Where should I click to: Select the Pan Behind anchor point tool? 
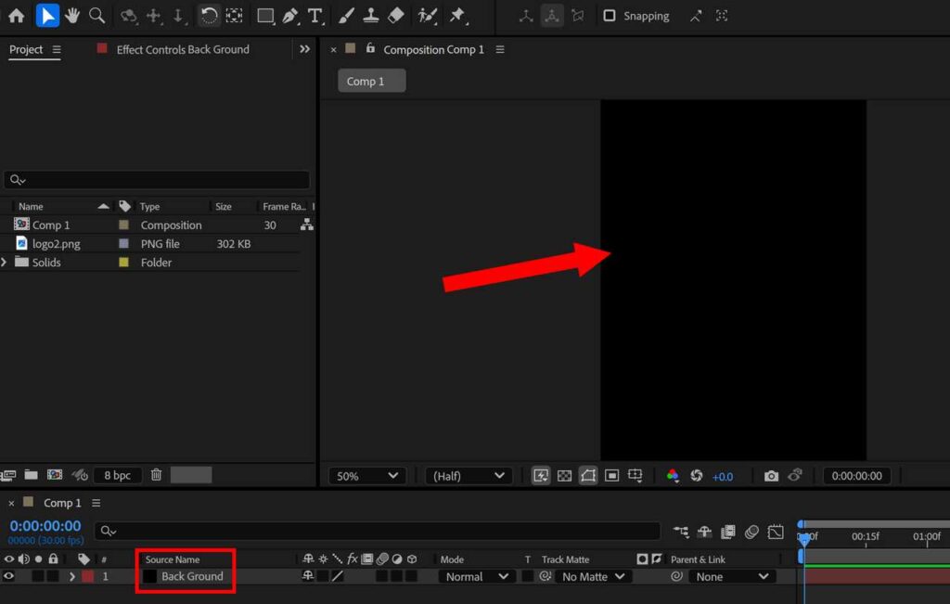click(x=235, y=16)
